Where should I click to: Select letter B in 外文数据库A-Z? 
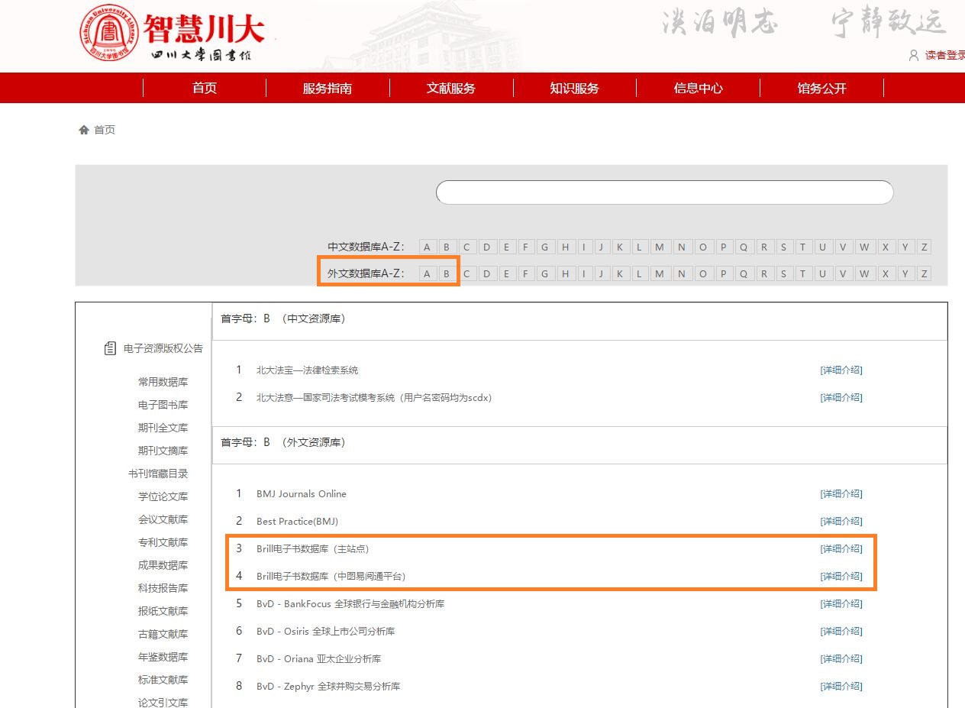click(x=447, y=273)
